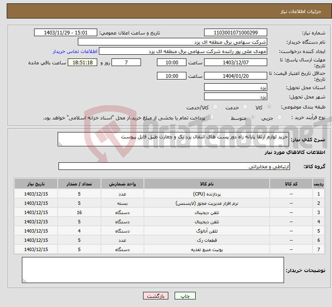Click the چاپ print button
The height and width of the screenshot is (307, 332).
click(185, 296)
